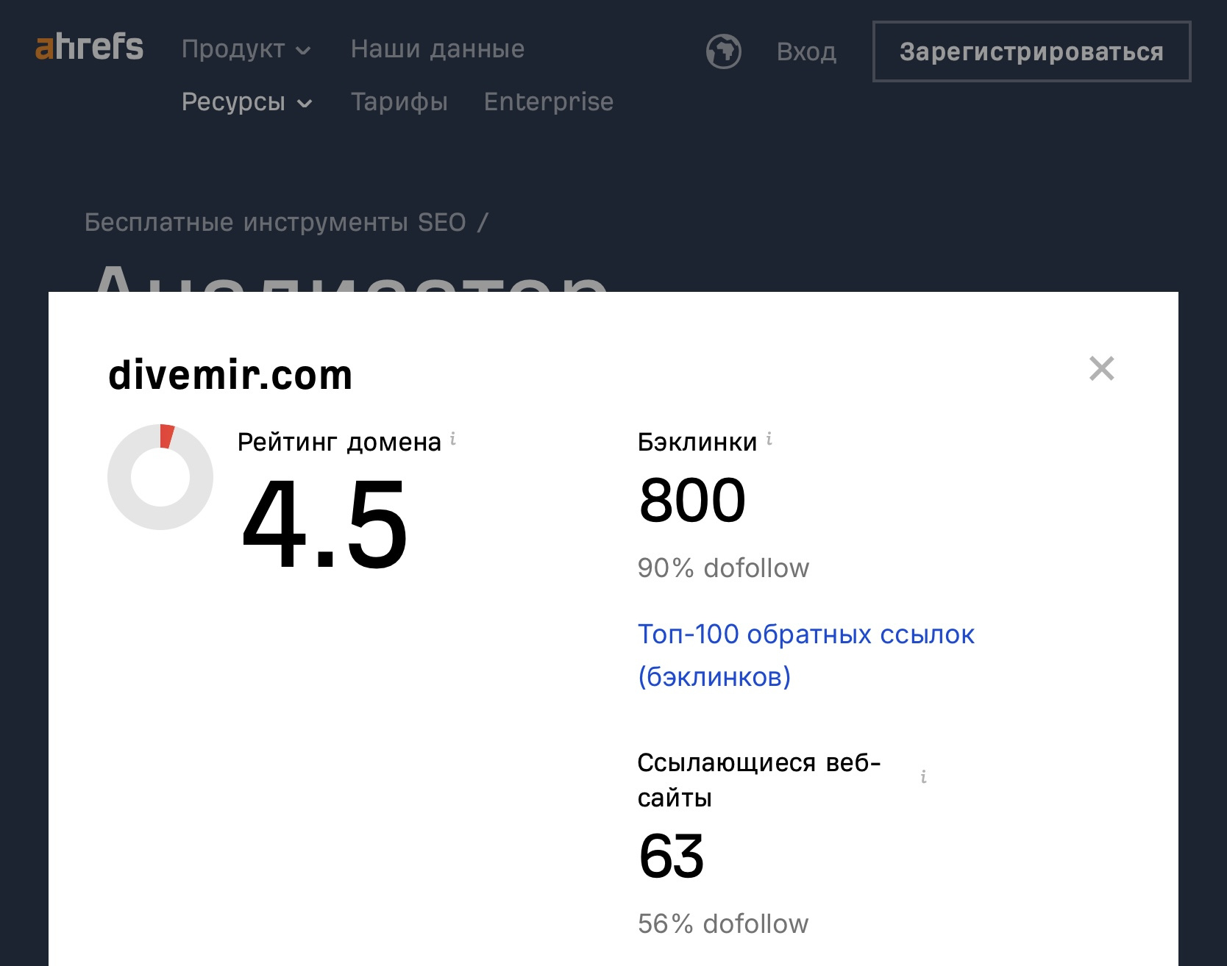Click the ahrefs logo
This screenshot has width=1227, height=966.
tap(89, 46)
